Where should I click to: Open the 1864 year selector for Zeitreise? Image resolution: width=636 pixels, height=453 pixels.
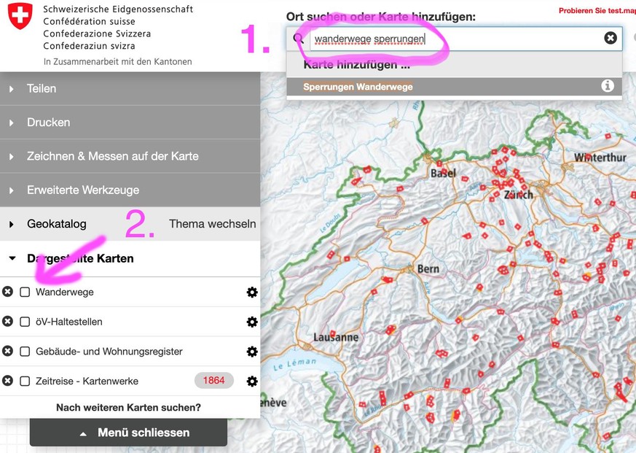[x=214, y=381]
